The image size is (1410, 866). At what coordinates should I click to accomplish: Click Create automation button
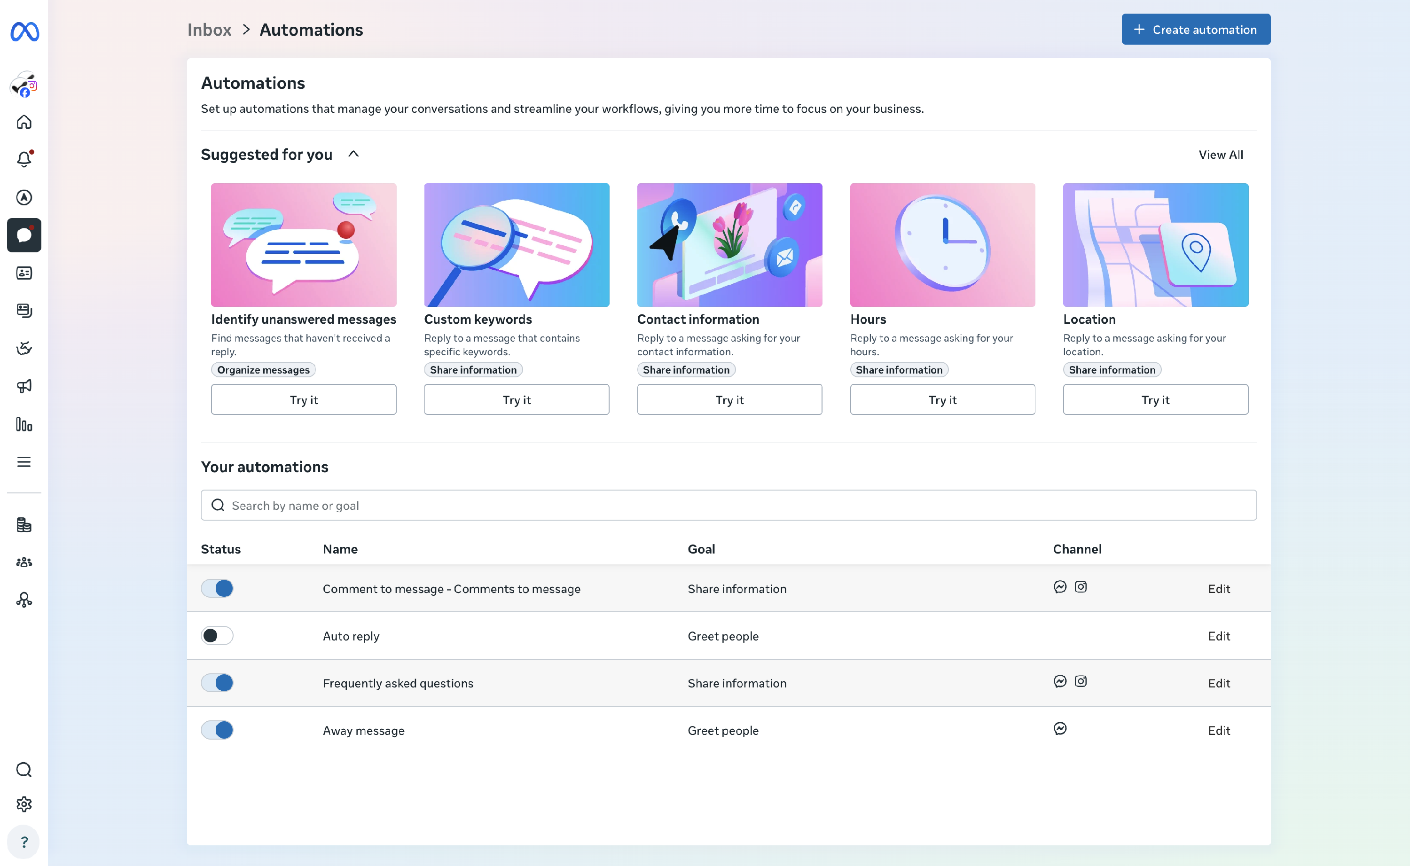click(1196, 29)
